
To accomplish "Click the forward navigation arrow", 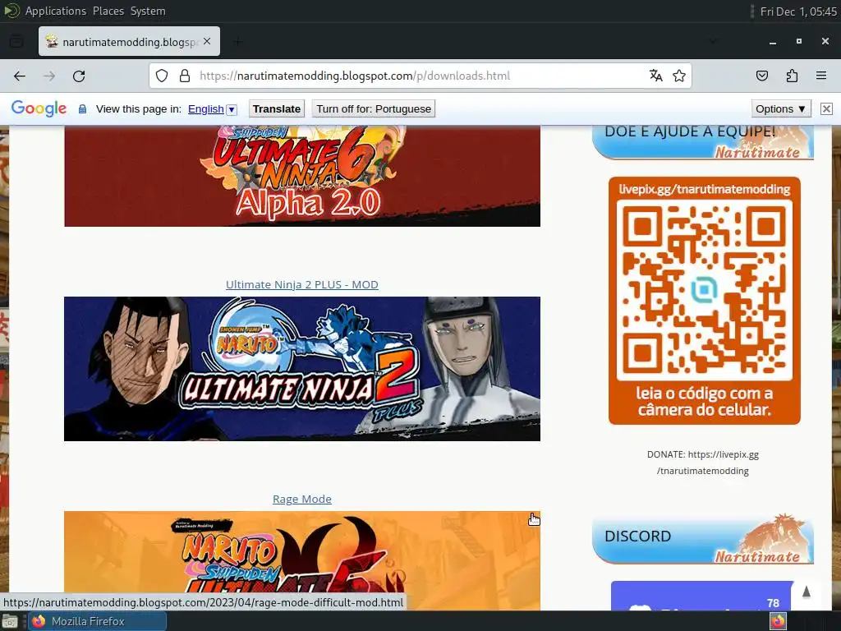I will click(49, 76).
